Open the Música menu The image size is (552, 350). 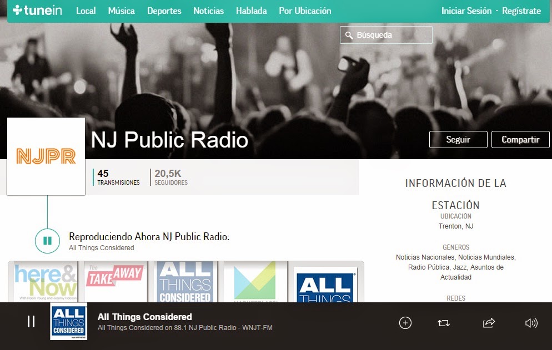122,11
